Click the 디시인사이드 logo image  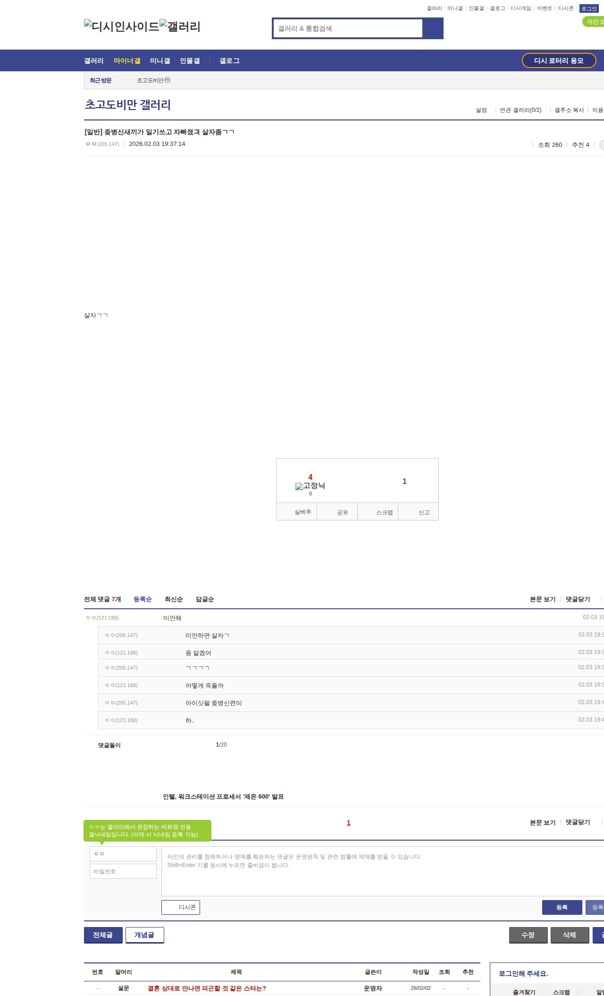point(122,26)
